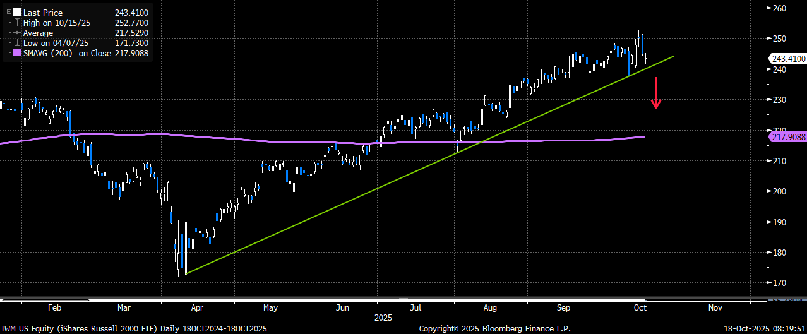This screenshot has width=807, height=334.
Task: Click the 217.9088 value in the legend
Action: click(x=131, y=53)
